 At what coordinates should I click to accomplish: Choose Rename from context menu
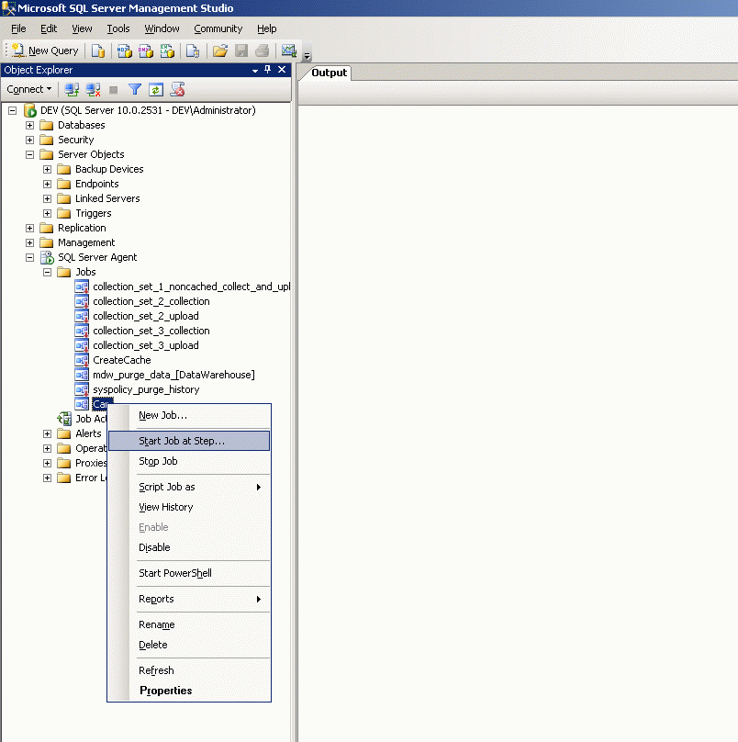click(189, 624)
